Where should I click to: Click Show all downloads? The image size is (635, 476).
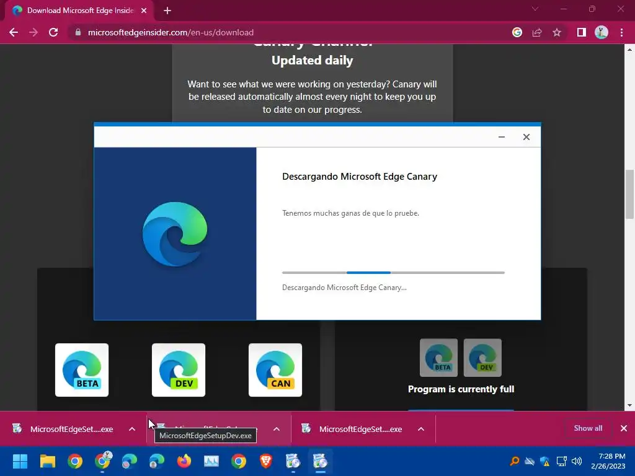tap(588, 428)
